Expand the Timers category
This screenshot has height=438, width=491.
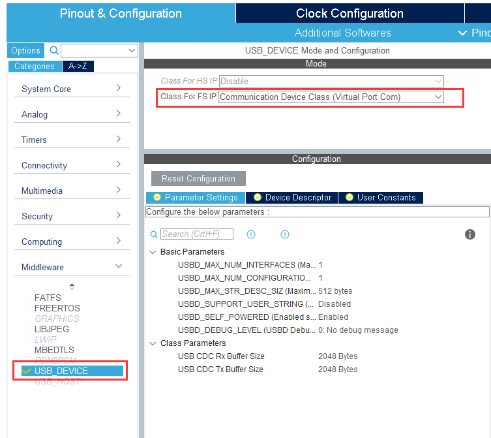coord(72,140)
